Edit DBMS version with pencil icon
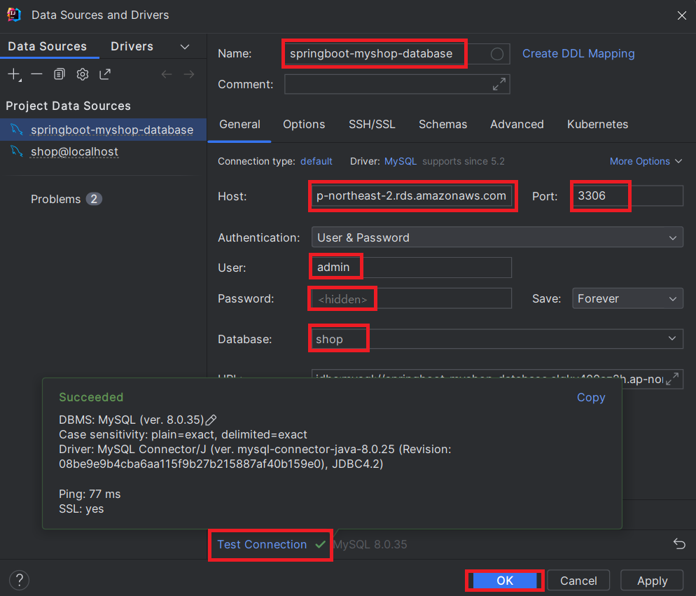 [x=211, y=420]
